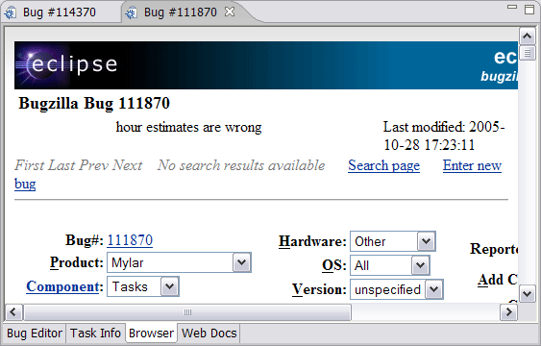Click the 'hour estimates are wrong' summary text

(x=188, y=127)
